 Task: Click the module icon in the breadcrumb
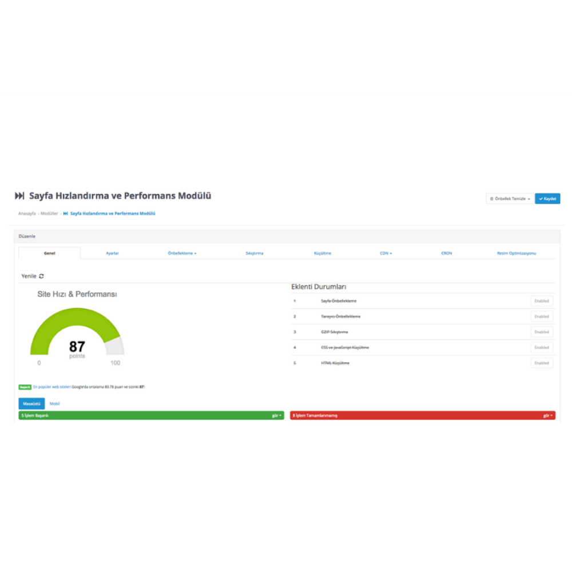[x=66, y=213]
